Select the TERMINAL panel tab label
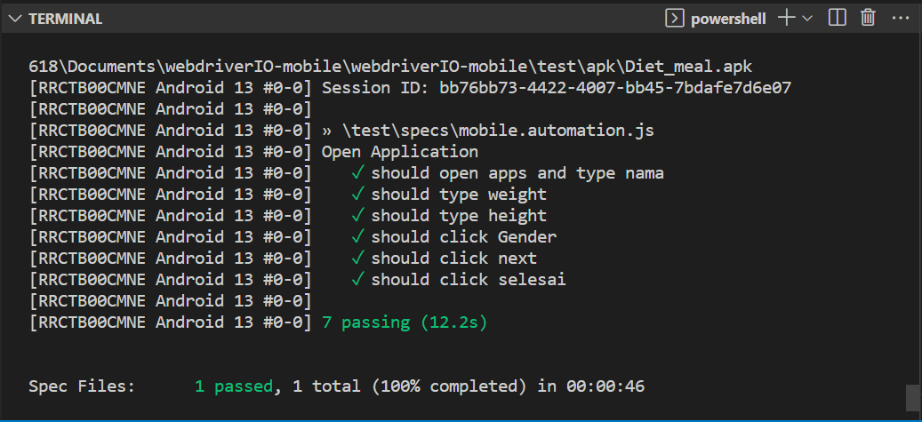922x422 pixels. (x=65, y=19)
